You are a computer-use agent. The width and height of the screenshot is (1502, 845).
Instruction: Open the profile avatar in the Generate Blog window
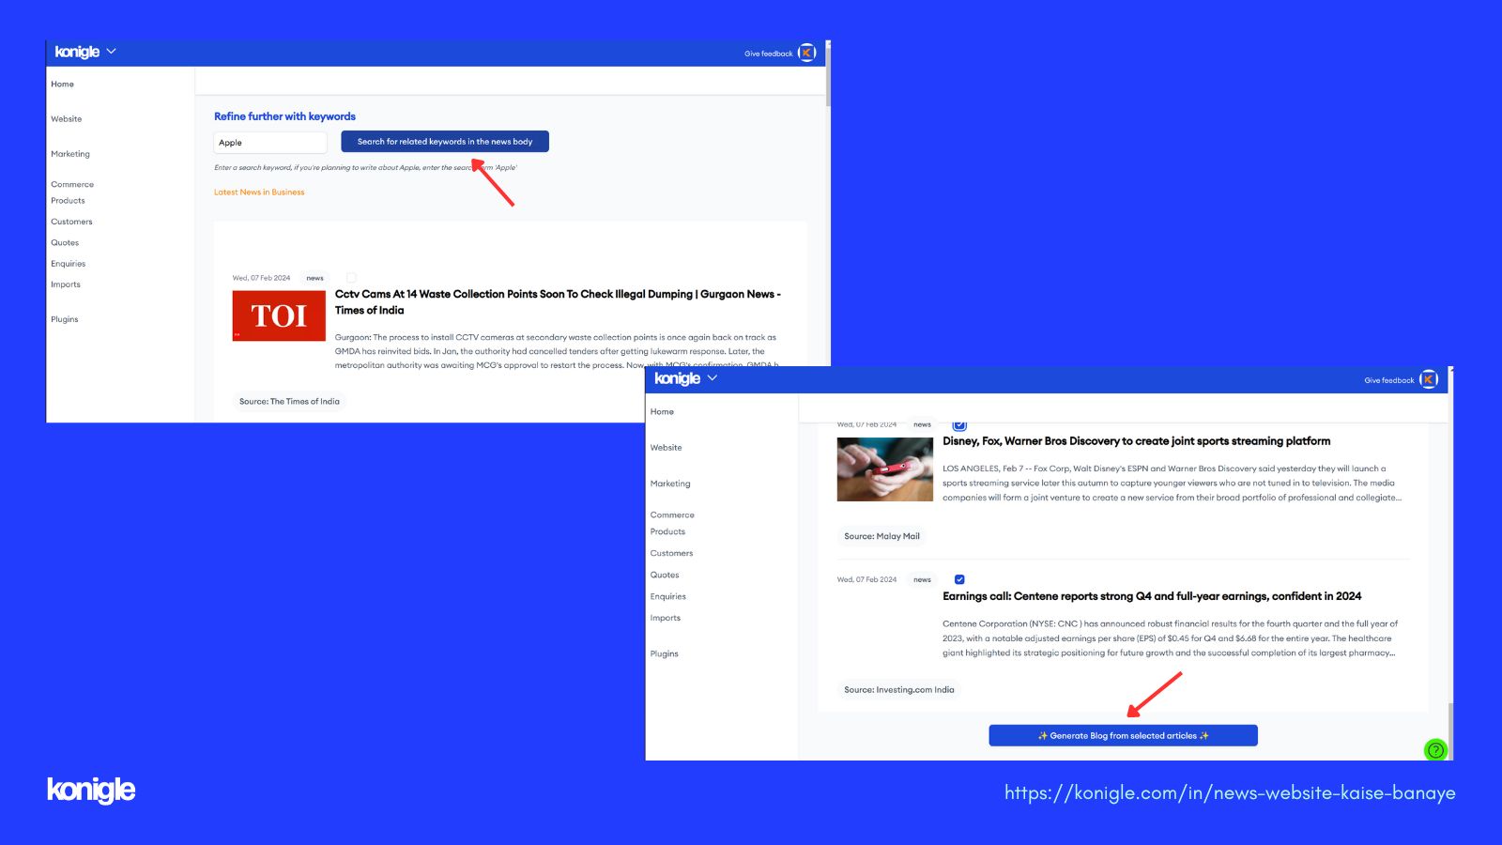(x=1428, y=379)
